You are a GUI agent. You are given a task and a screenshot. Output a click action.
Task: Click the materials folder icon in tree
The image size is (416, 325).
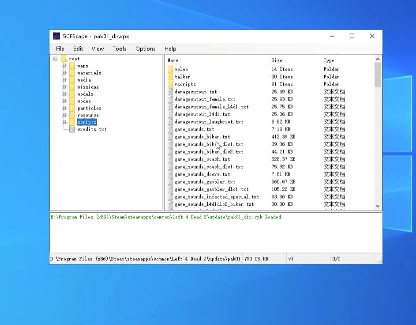72,73
